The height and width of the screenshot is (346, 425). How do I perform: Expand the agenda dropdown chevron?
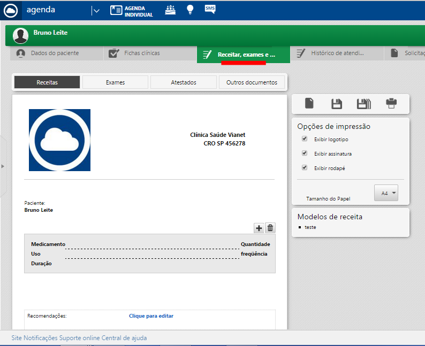[95, 10]
